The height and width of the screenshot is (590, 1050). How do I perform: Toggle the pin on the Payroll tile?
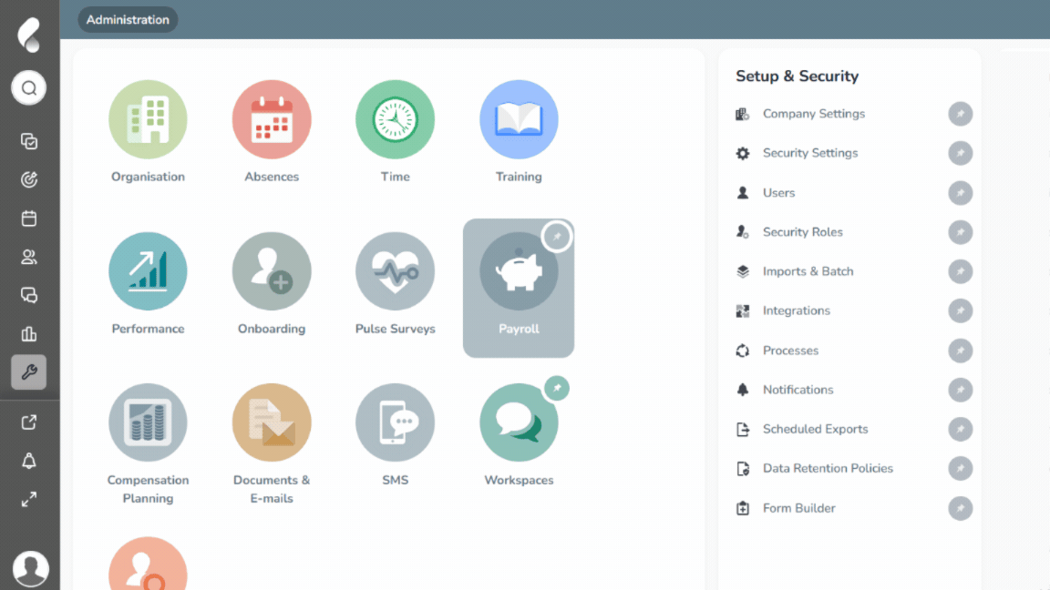tap(557, 236)
